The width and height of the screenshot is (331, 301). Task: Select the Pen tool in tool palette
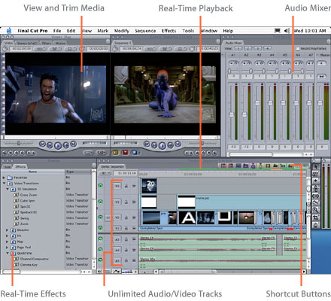click(315, 225)
